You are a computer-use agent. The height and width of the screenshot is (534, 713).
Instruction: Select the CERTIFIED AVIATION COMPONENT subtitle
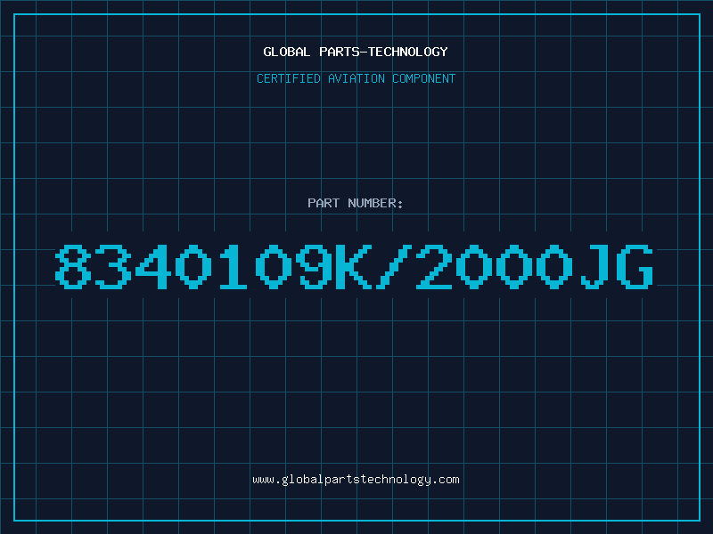click(x=356, y=78)
